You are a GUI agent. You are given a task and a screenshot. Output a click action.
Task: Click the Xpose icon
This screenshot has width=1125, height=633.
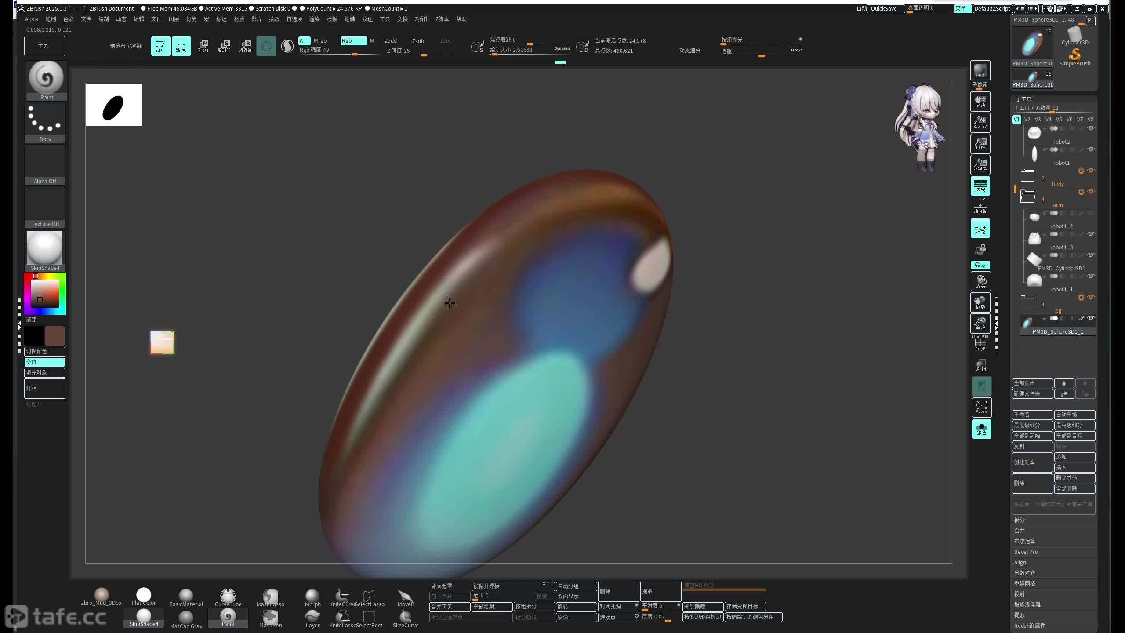981,407
